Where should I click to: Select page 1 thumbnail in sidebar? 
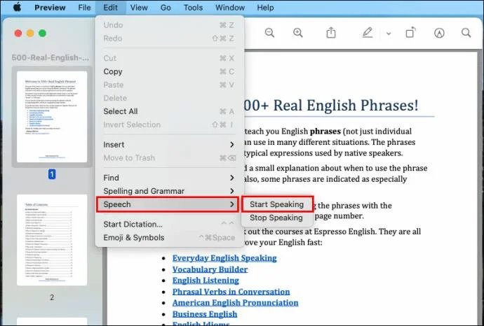(52, 117)
